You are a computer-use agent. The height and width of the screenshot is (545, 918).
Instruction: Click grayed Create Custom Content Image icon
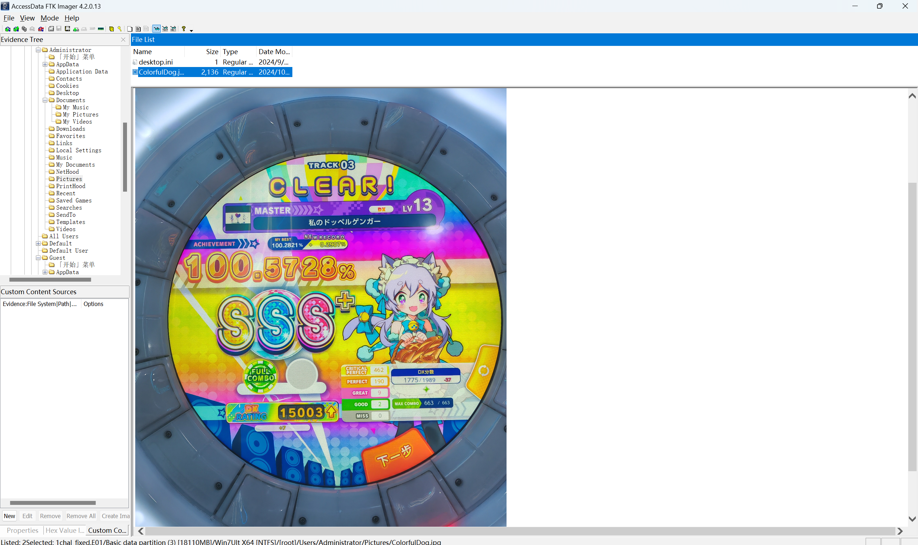click(x=84, y=29)
